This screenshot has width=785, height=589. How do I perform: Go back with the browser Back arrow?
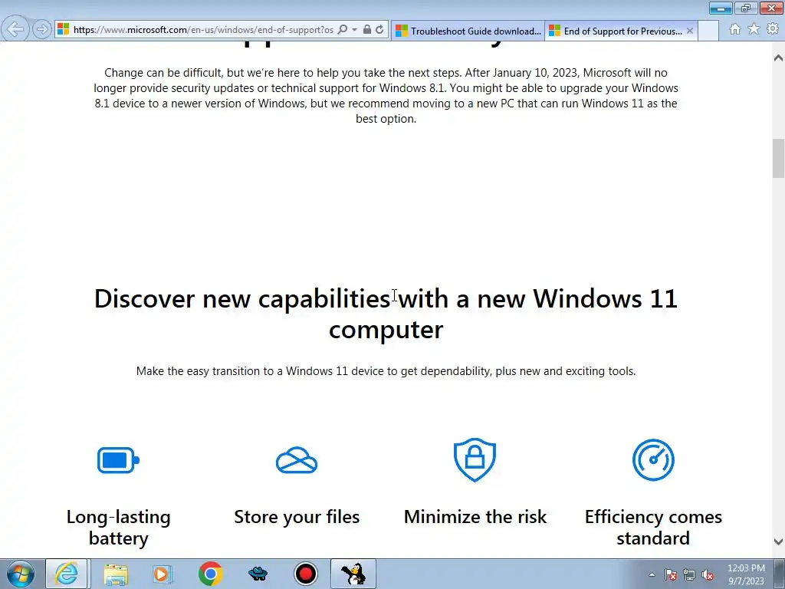click(x=15, y=29)
